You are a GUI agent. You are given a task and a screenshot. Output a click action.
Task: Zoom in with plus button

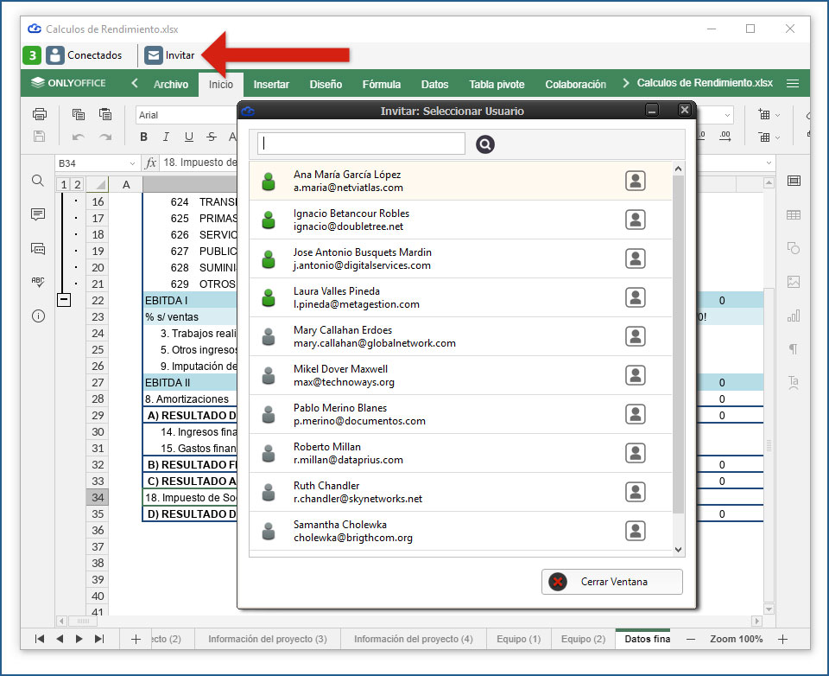(x=783, y=640)
